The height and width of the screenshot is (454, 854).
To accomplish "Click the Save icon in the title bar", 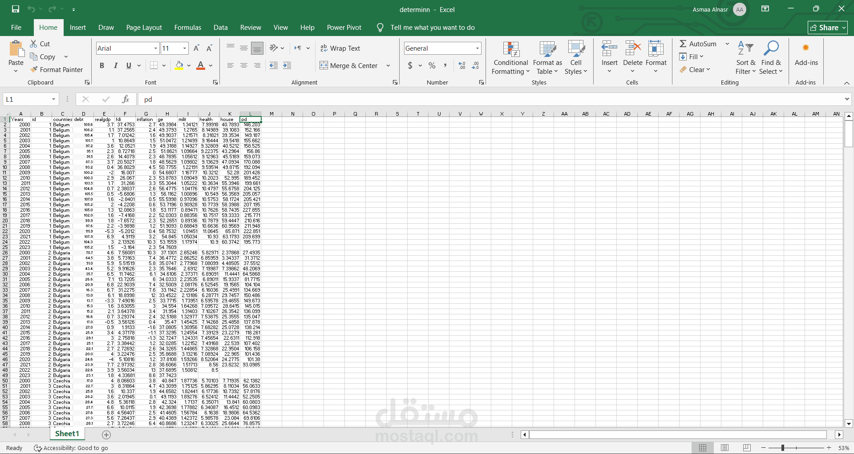I will pyautogui.click(x=16, y=9).
